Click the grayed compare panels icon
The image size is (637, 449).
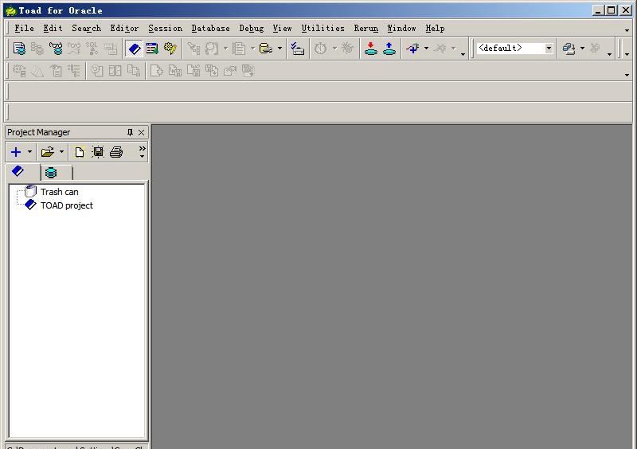coord(115,71)
